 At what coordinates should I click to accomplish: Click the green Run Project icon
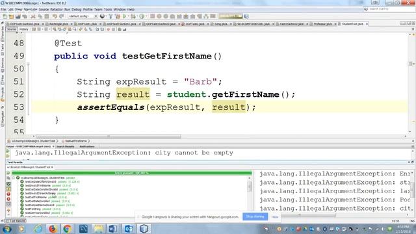(125, 16)
